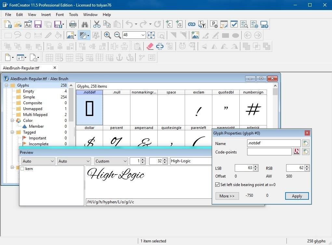This screenshot has width=332, height=245.
Task: Insert glyph with the +G icon
Action: pyautogui.click(x=179, y=24)
